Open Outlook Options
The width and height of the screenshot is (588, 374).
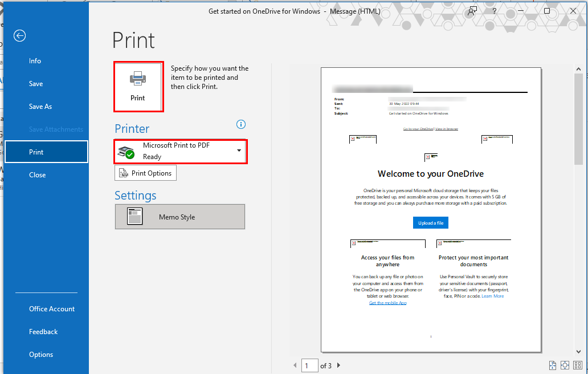41,355
